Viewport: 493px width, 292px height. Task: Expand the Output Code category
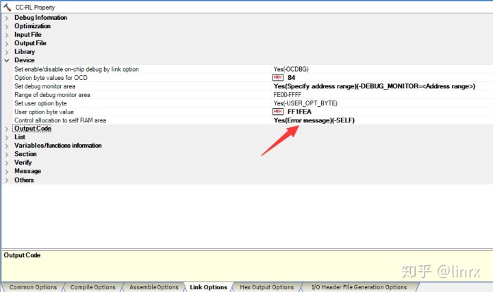[x=7, y=129]
